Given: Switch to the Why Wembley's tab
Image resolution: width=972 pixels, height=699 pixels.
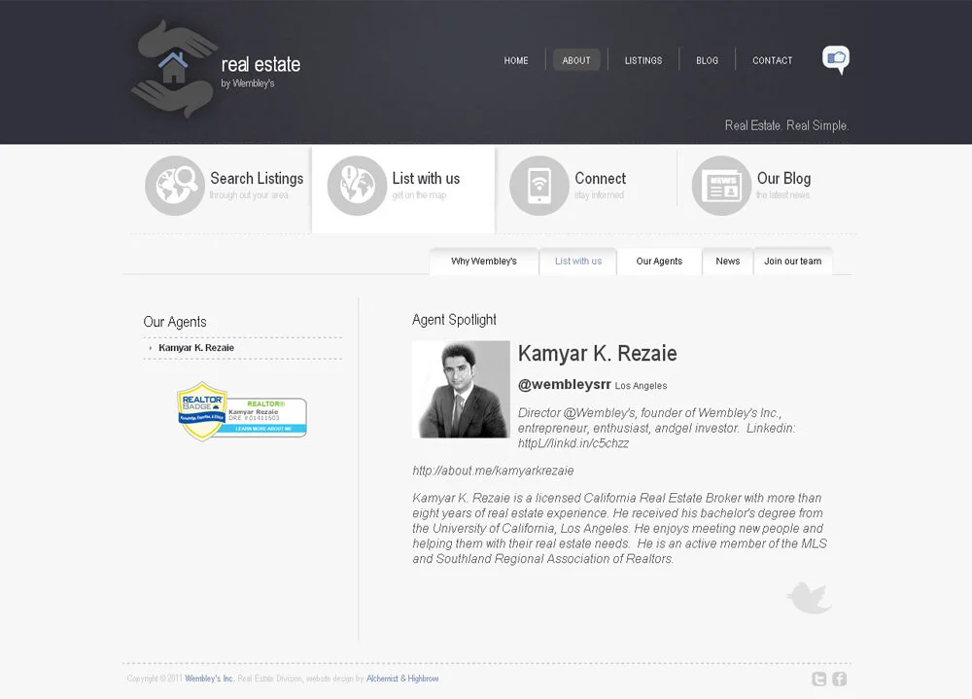Looking at the screenshot, I should click(x=484, y=262).
